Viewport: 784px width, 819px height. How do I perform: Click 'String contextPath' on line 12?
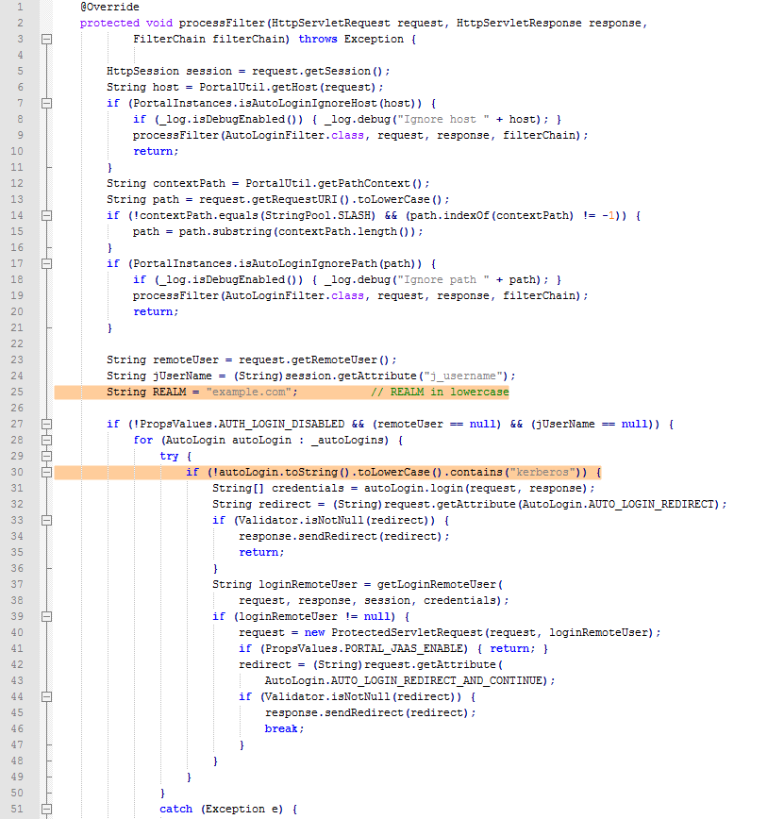166,183
